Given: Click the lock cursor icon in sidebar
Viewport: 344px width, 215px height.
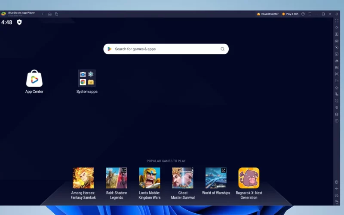Looking at the screenshot, I should coord(337,34).
